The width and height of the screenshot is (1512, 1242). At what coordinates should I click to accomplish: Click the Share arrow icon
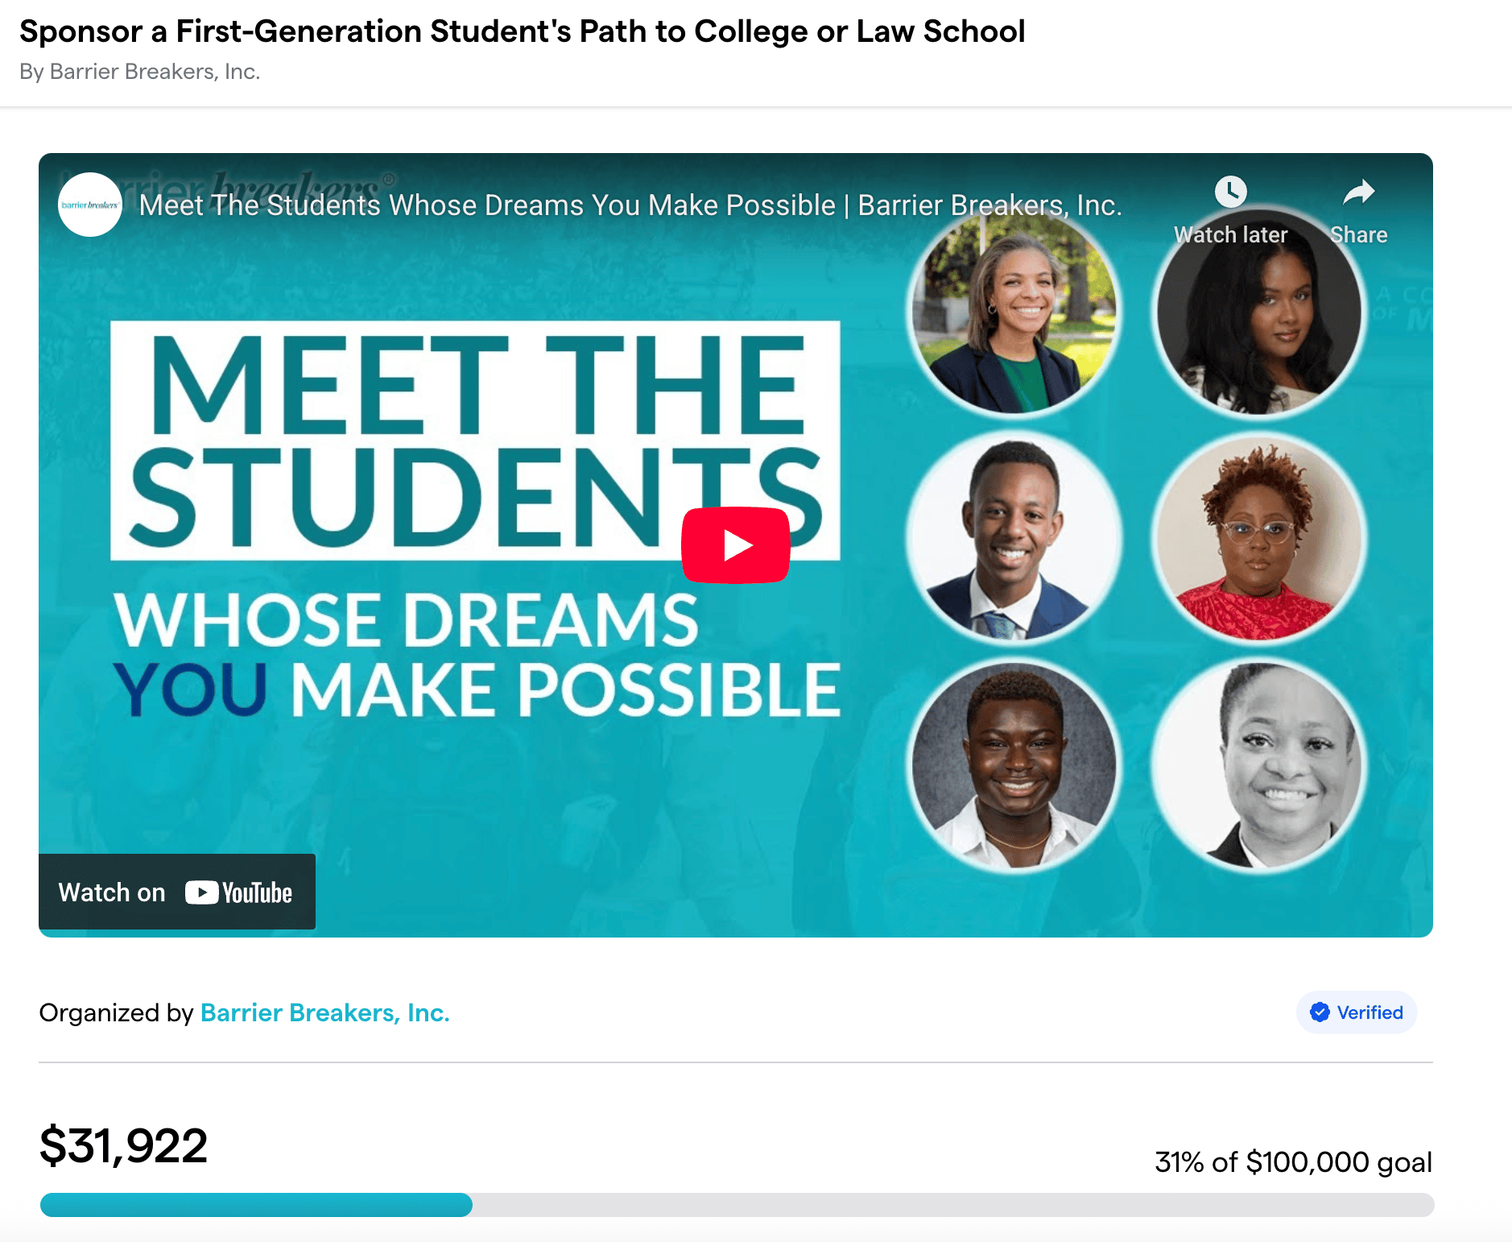coord(1358,193)
